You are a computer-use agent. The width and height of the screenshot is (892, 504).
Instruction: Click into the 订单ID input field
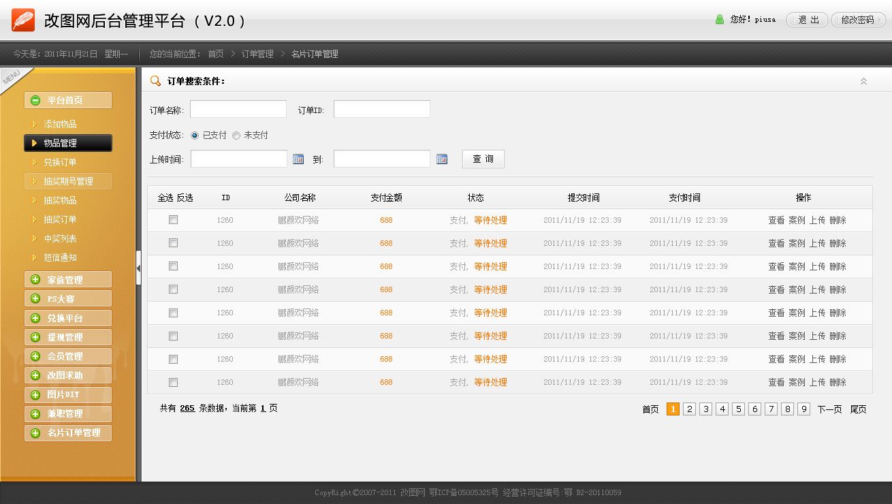(382, 109)
